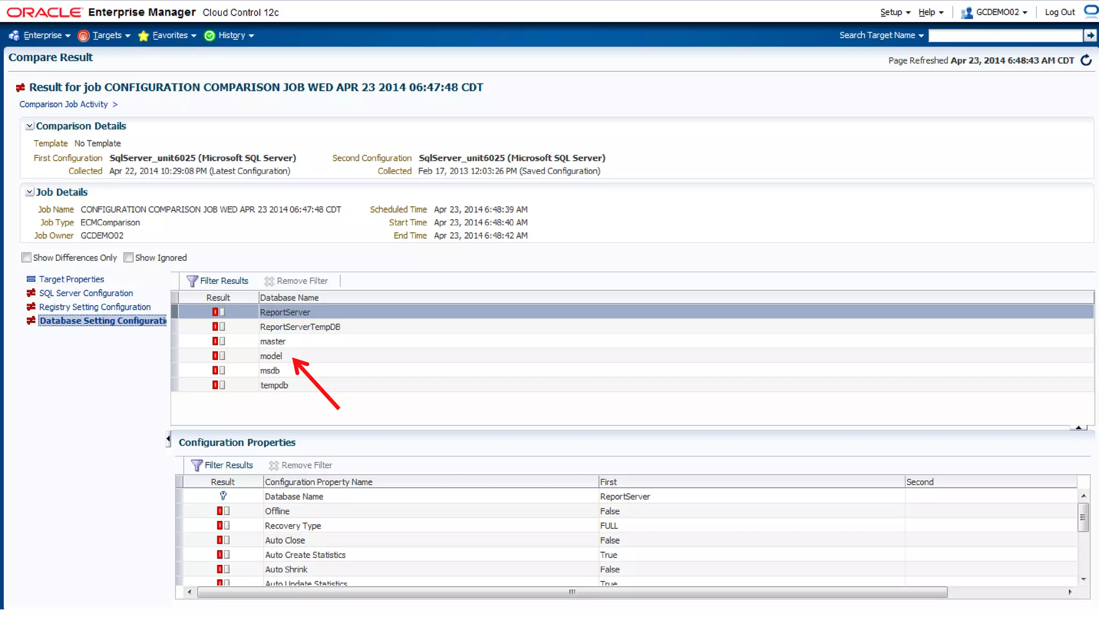Open the Help menu
Screen dimensions: 1099x618
(x=931, y=12)
